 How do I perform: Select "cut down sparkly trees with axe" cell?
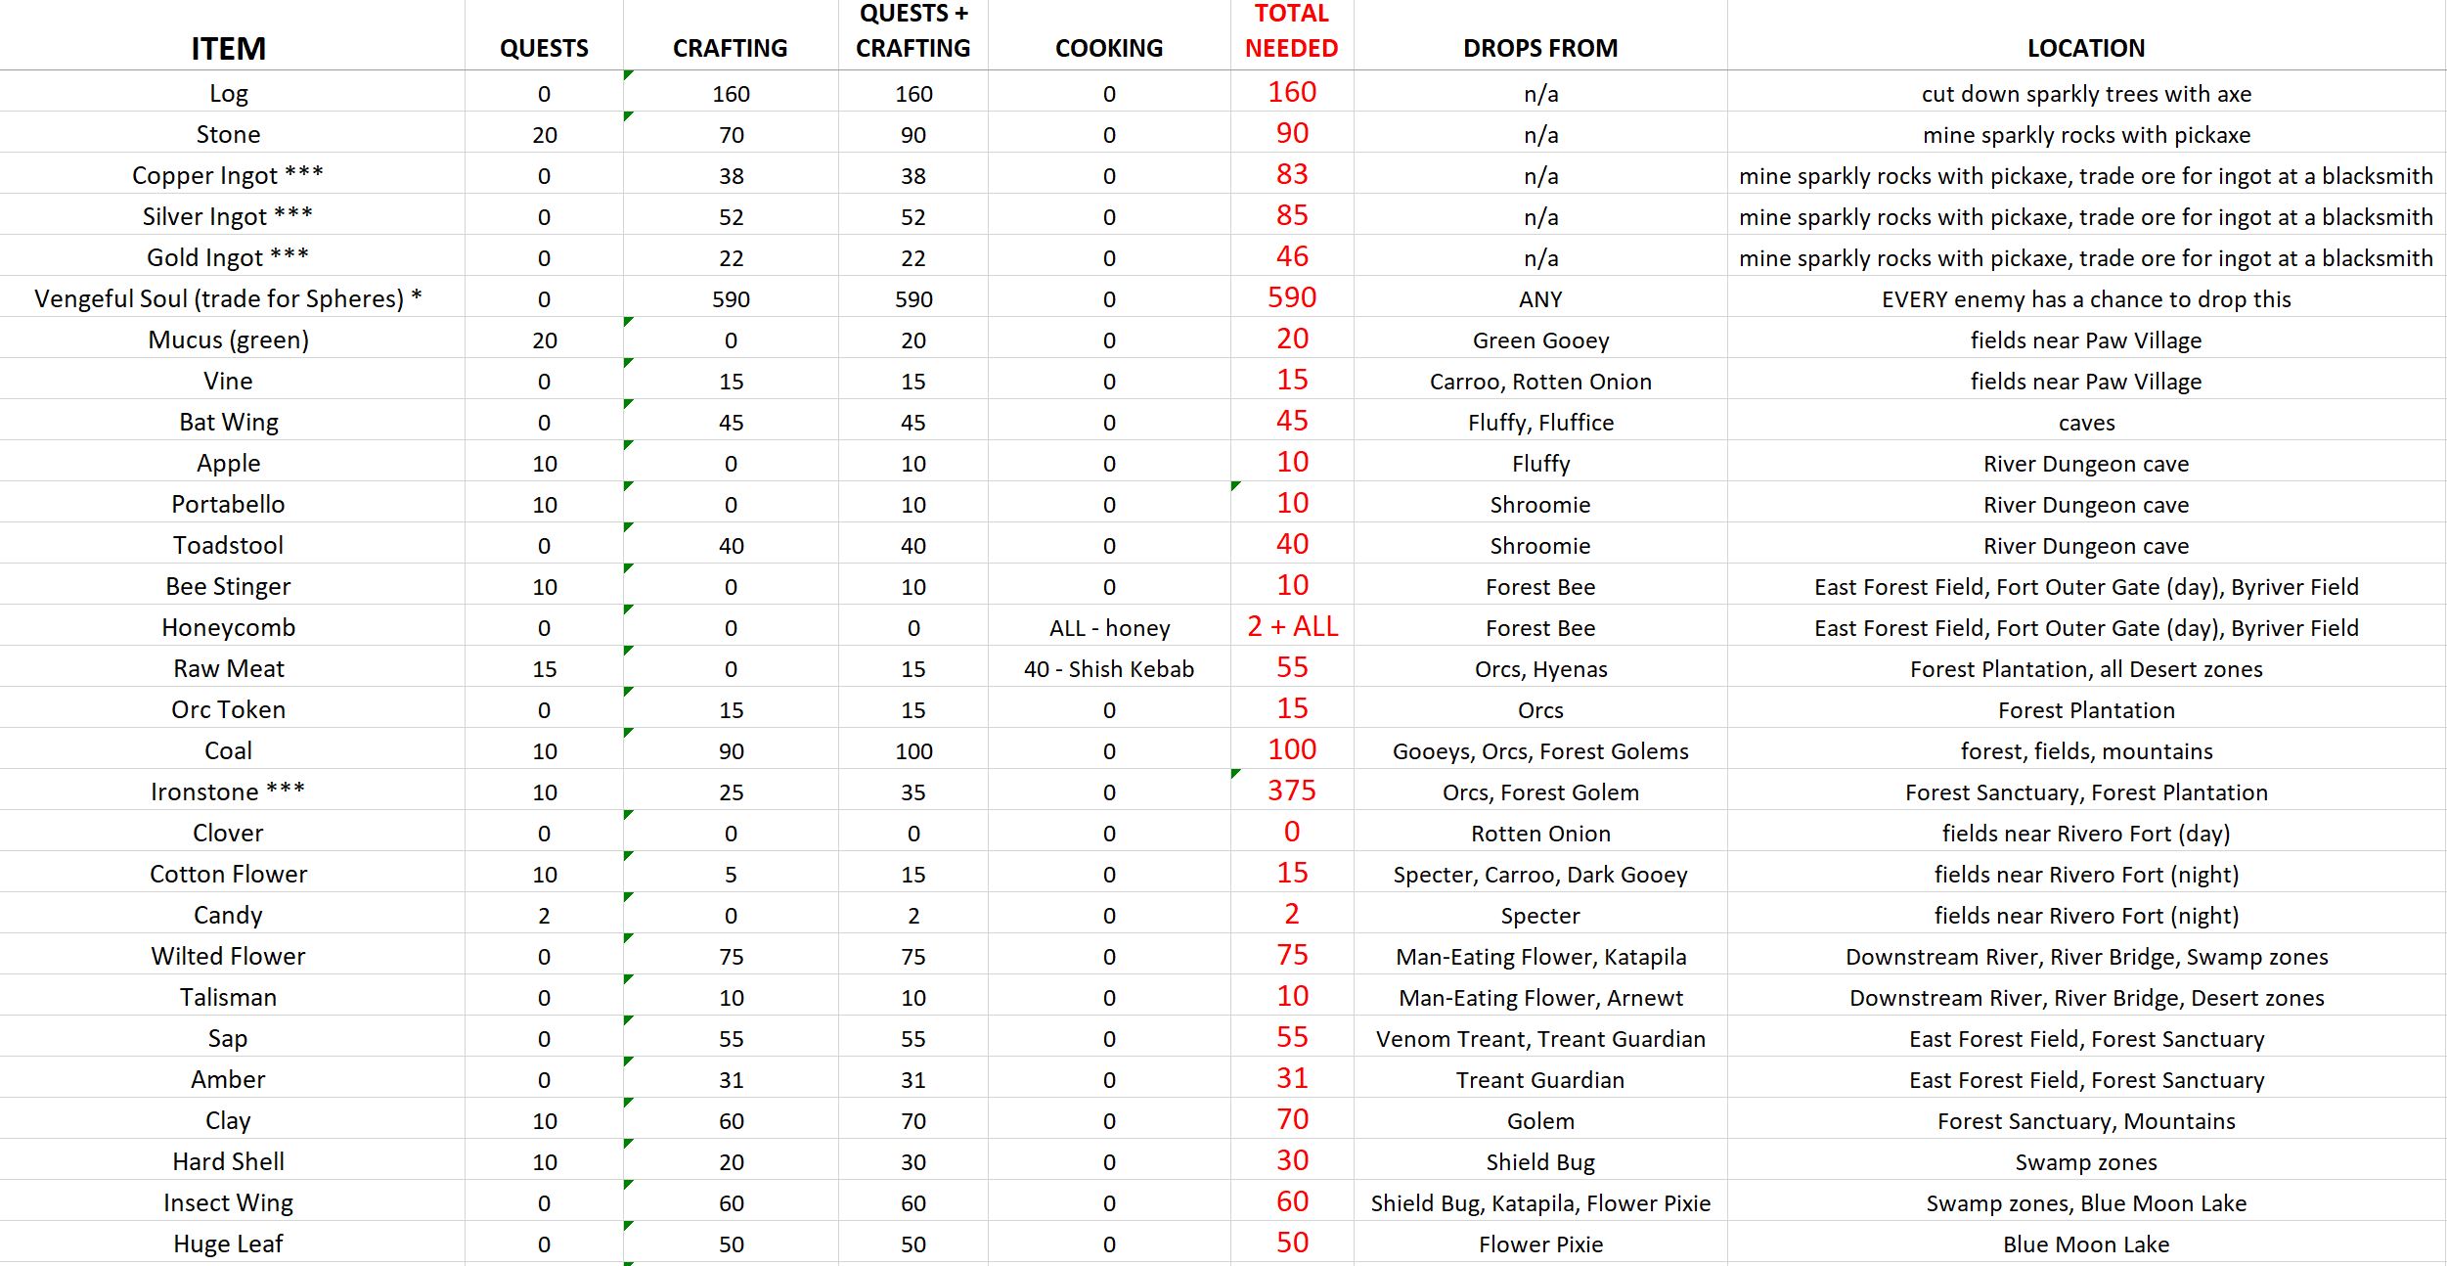click(x=2086, y=93)
